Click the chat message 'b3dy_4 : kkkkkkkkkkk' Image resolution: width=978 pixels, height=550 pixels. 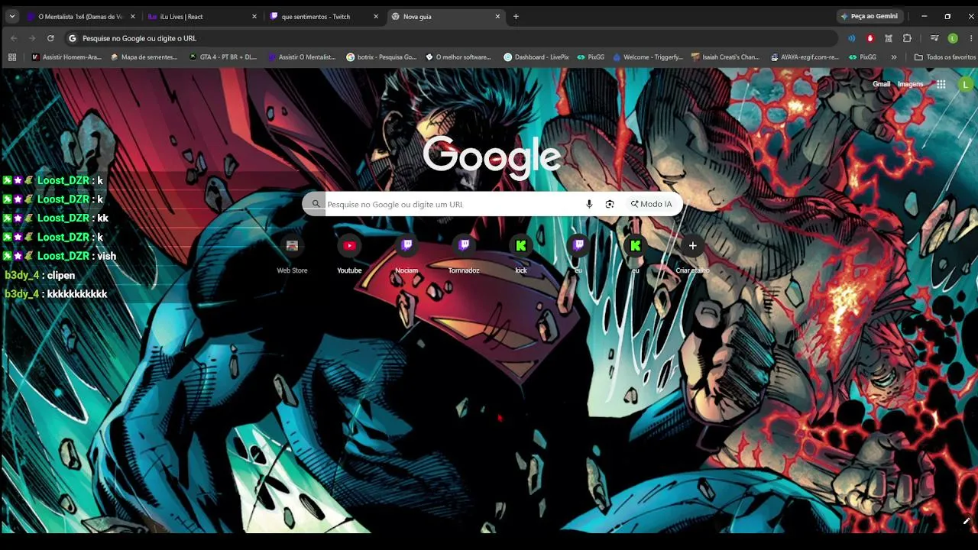[x=56, y=294]
